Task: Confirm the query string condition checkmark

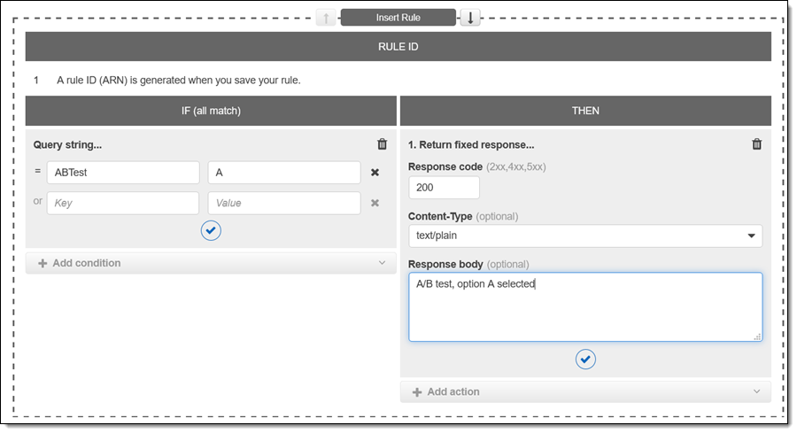Action: point(211,230)
